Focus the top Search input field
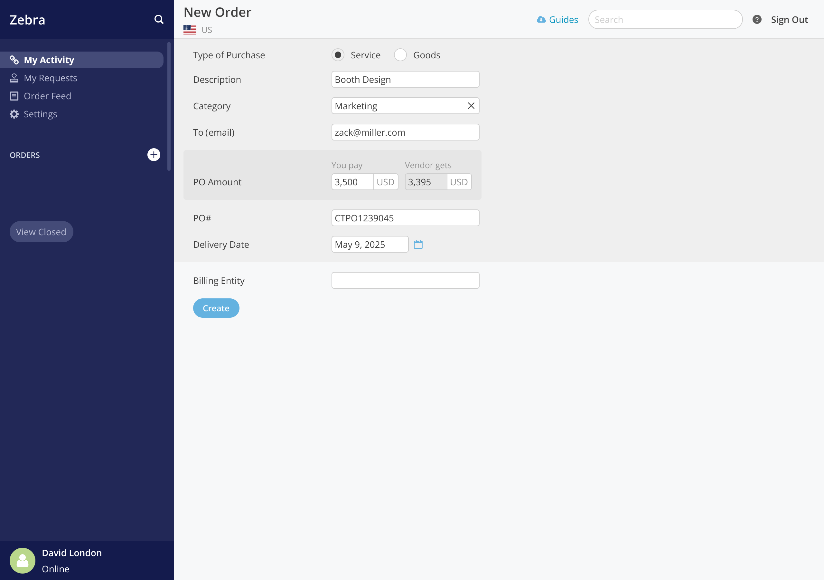 tap(665, 19)
